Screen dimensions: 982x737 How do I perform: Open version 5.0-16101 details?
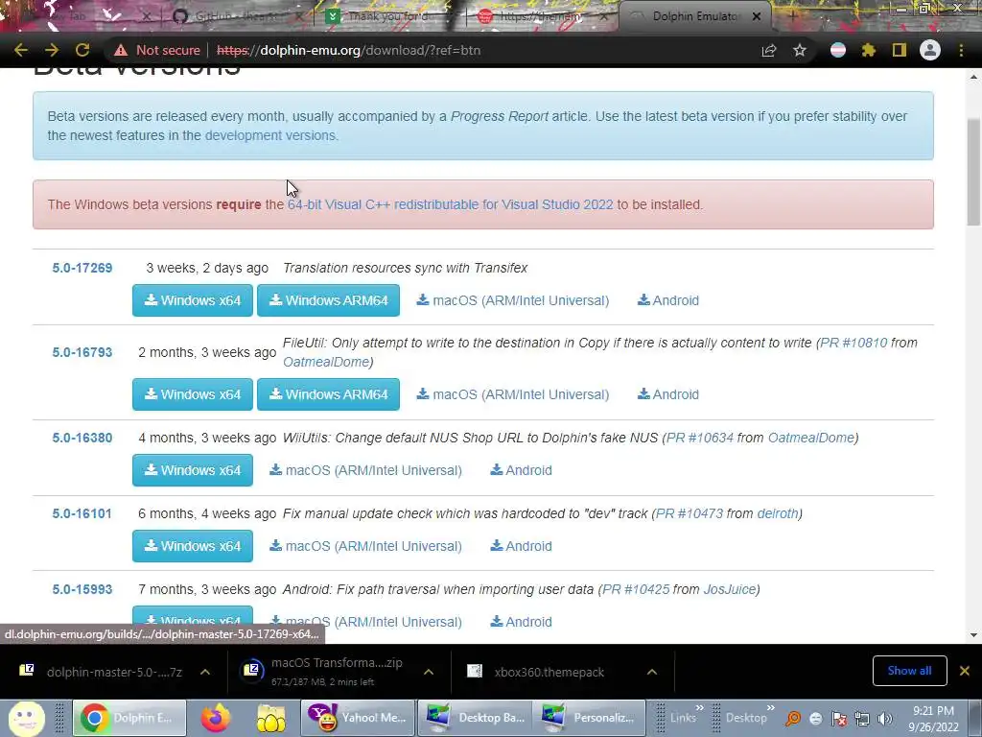coord(82,513)
